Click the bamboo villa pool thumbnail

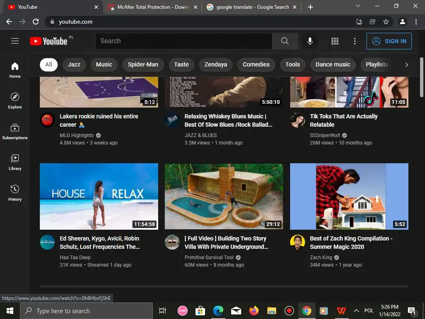pyautogui.click(x=224, y=196)
